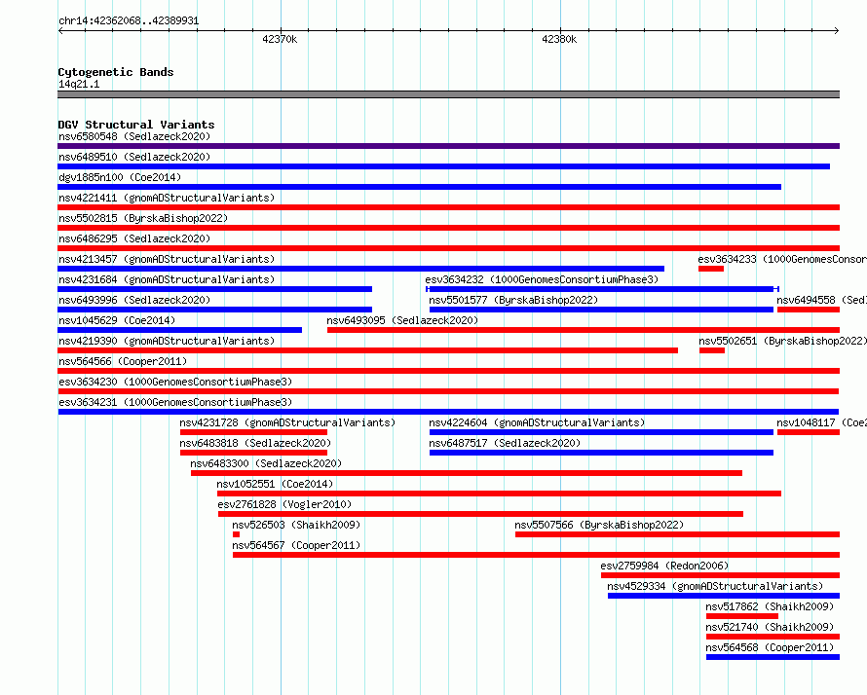This screenshot has width=867, height=695.
Task: Click nsv6493095 (Sedlazeck2020) label
Action: coord(402,320)
